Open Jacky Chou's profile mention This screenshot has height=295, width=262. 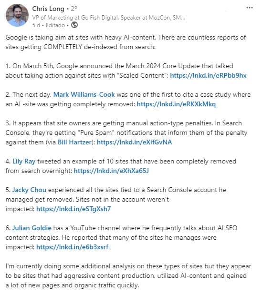coord(29,190)
